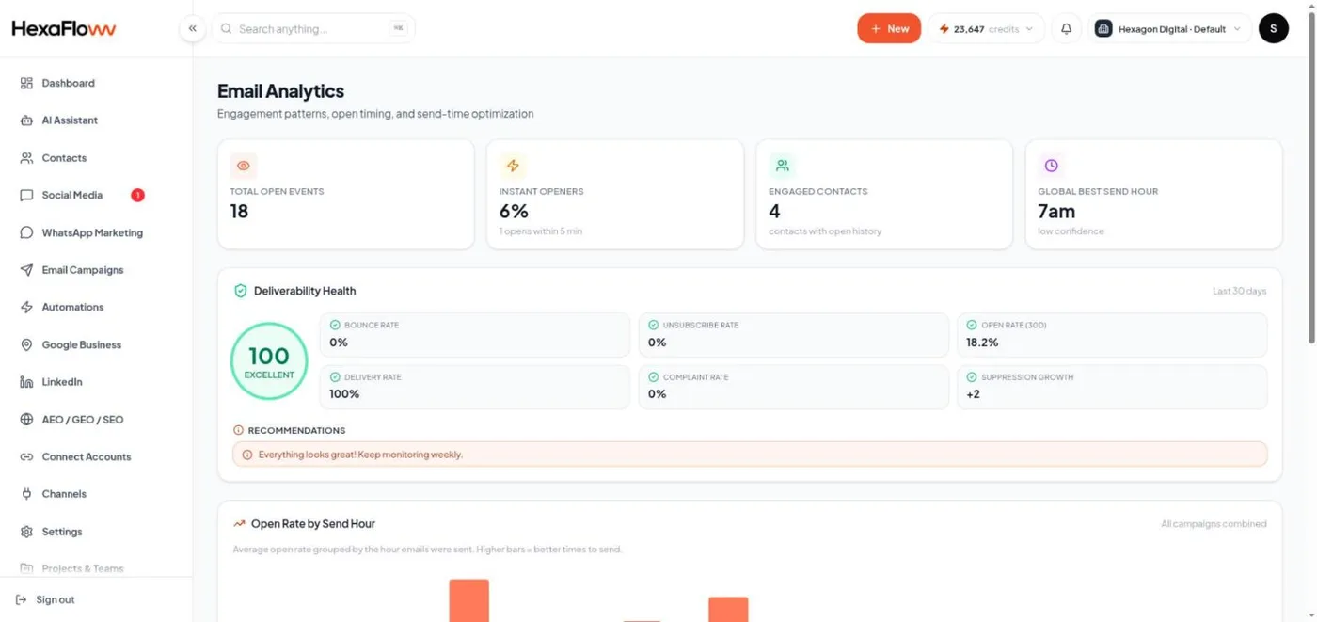The height and width of the screenshot is (622, 1317).
Task: Click the Bounce Rate 0% card
Action: [475, 335]
